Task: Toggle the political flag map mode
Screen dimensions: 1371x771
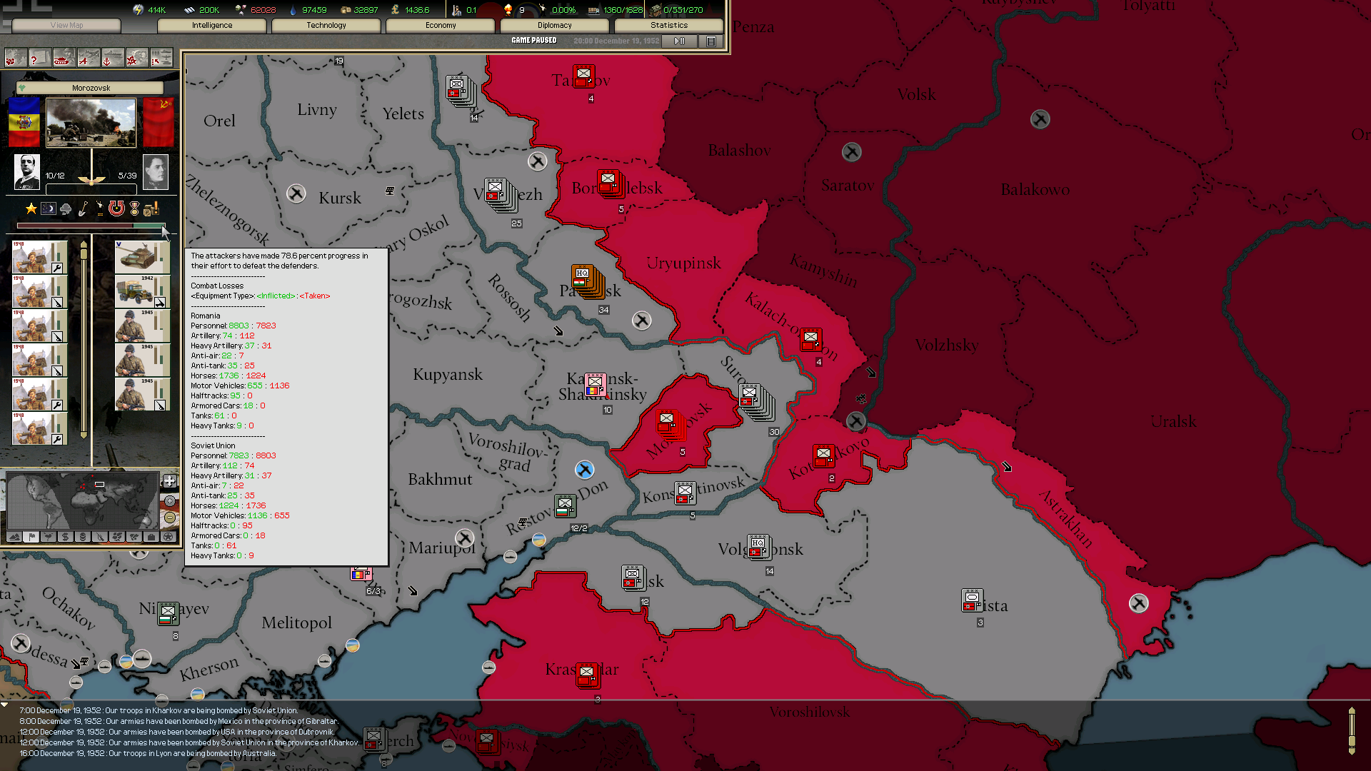Action: point(31,537)
